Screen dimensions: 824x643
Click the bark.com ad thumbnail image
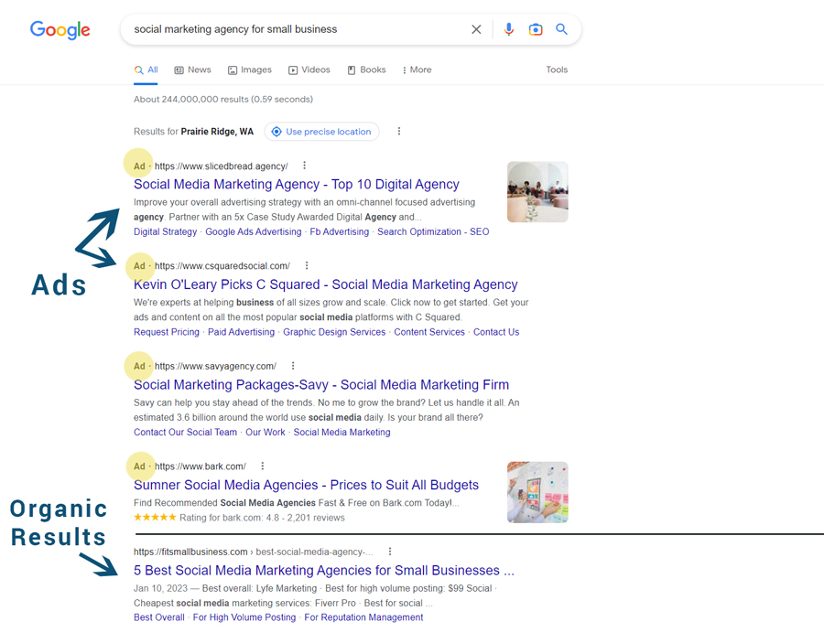click(537, 492)
